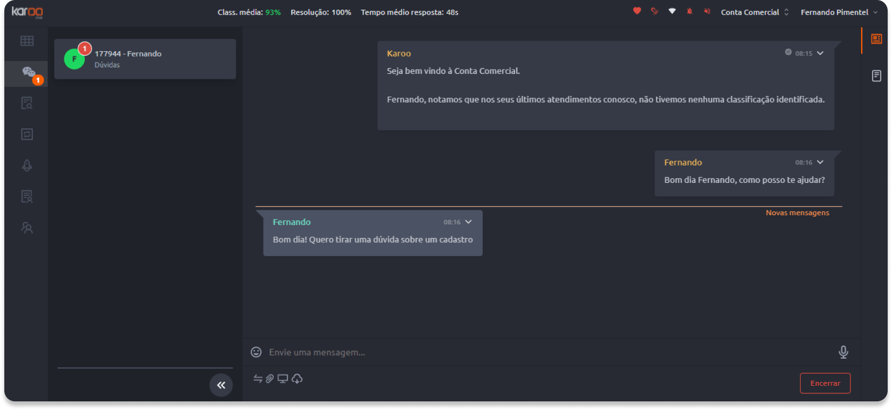Switch to the contact card panel tab
The image size is (892, 410).
(x=876, y=39)
